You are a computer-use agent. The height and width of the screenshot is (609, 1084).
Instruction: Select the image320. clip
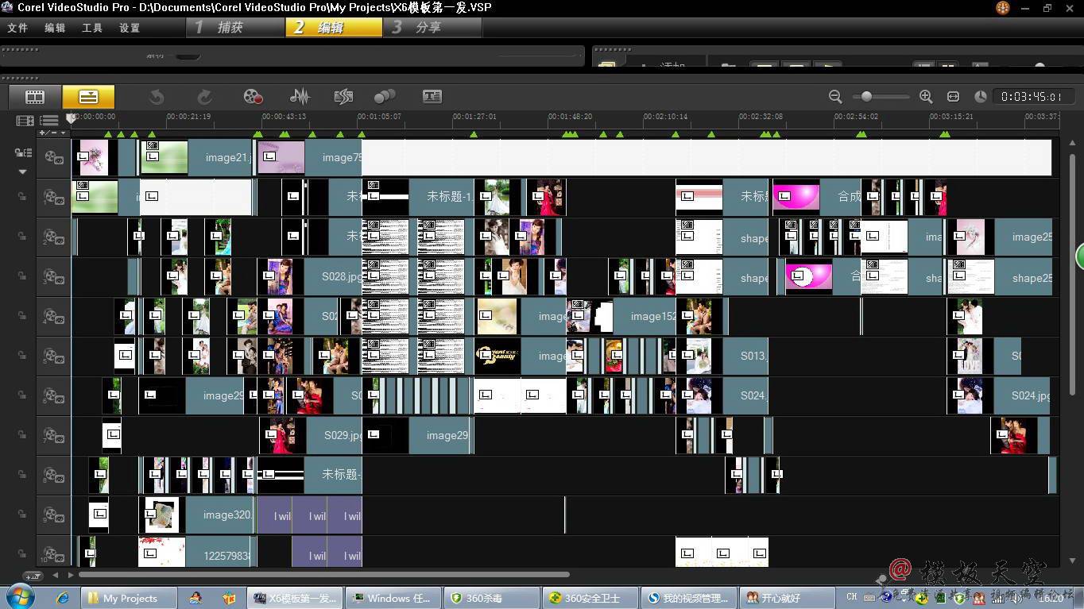point(196,515)
